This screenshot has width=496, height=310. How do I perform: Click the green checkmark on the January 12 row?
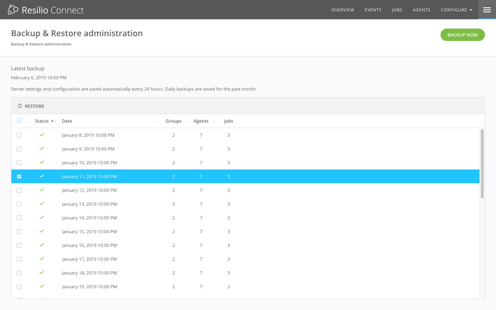point(42,190)
